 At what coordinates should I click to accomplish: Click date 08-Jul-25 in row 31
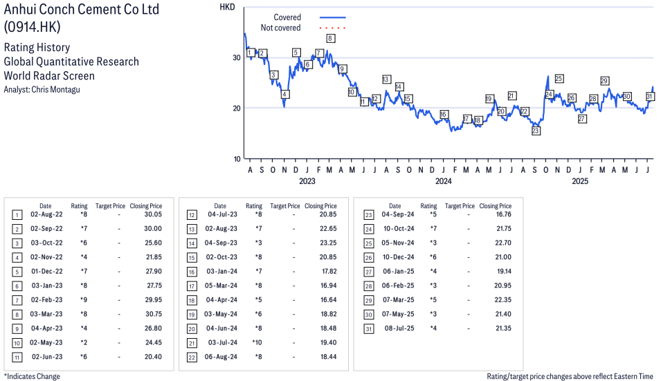(399, 328)
